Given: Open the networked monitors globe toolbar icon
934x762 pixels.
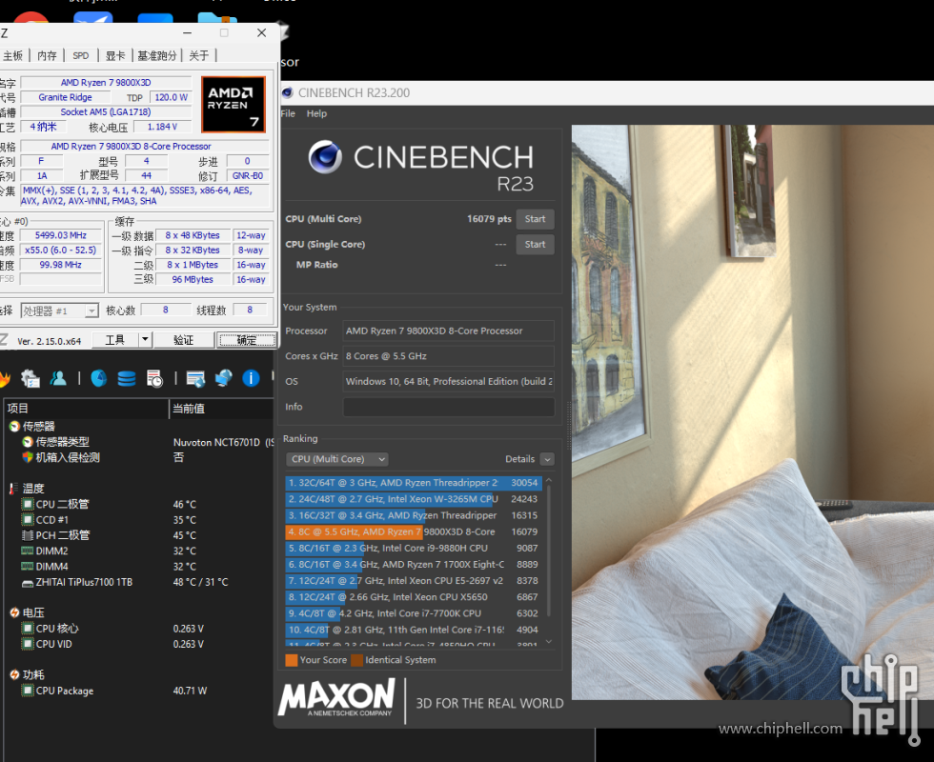Looking at the screenshot, I should pos(224,379).
